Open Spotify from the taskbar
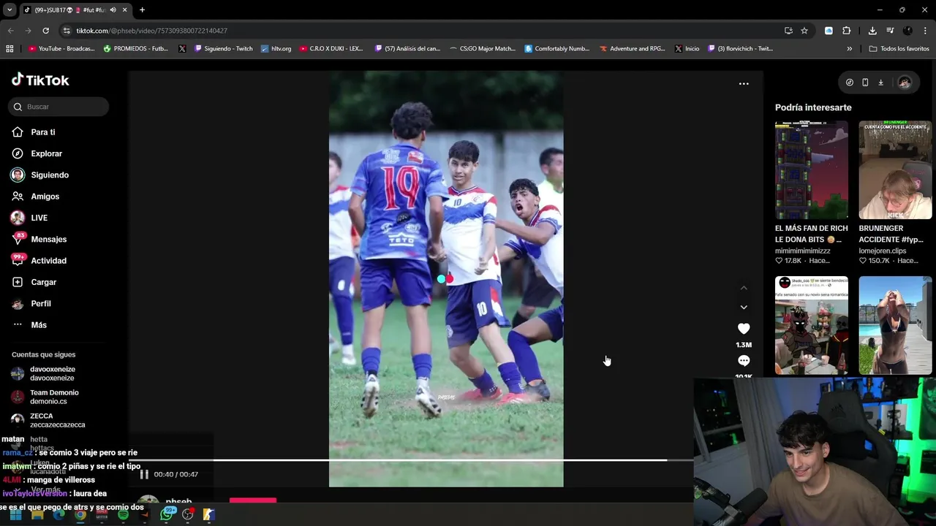 (x=123, y=515)
